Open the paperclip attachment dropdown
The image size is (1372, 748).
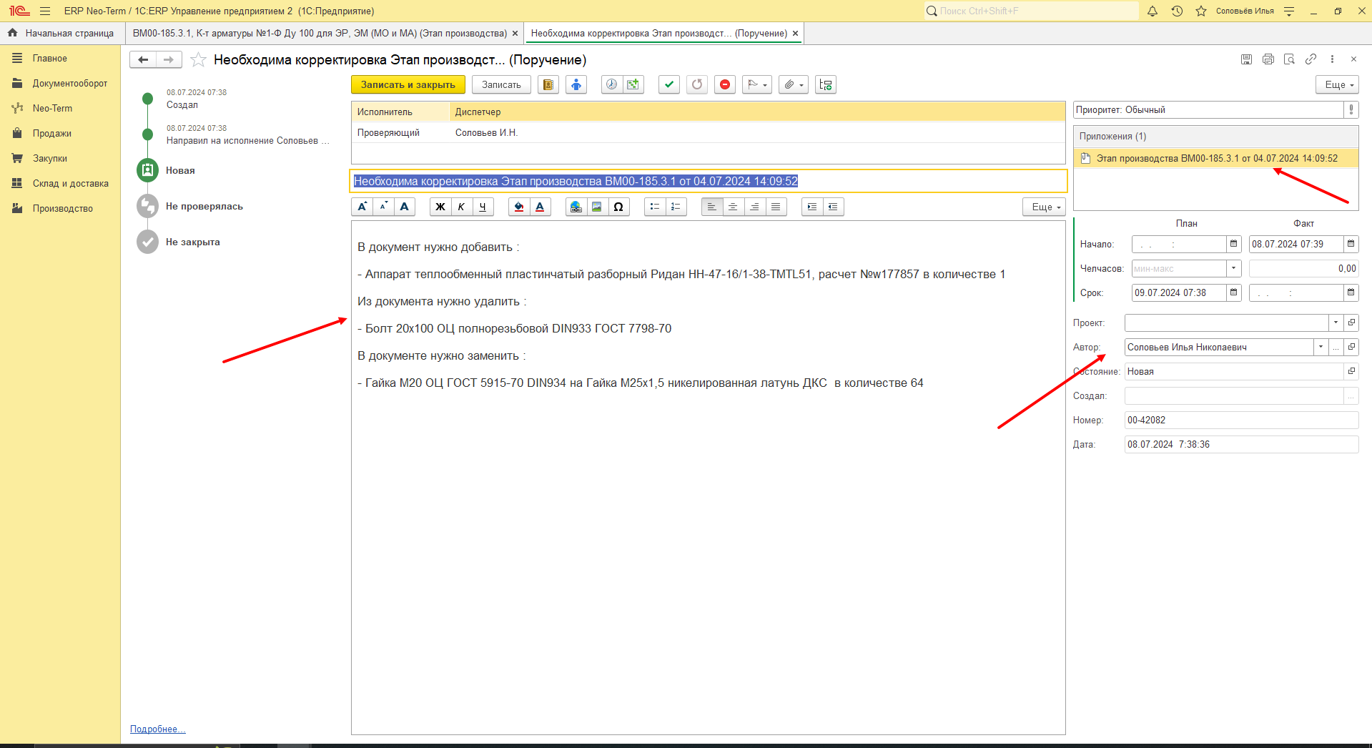pyautogui.click(x=794, y=84)
